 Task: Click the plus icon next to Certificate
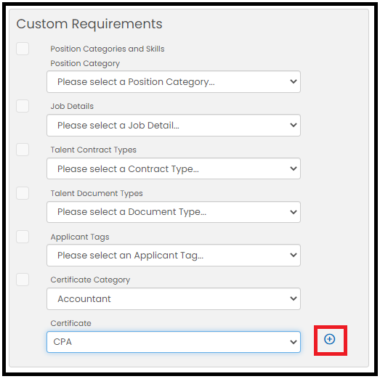coord(329,339)
